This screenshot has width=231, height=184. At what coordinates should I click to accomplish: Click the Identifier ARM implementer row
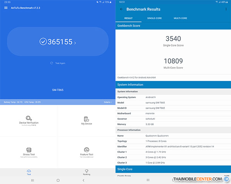point(173,146)
